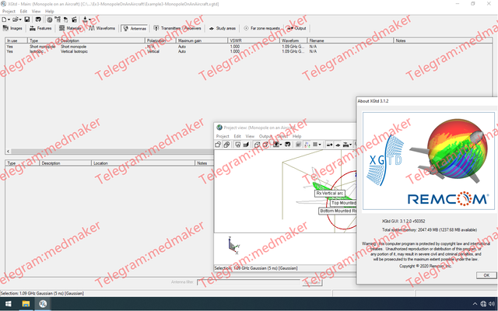Open the dropdown beside the features icon in Project view
Screen dimensions: 498x311
351,145
